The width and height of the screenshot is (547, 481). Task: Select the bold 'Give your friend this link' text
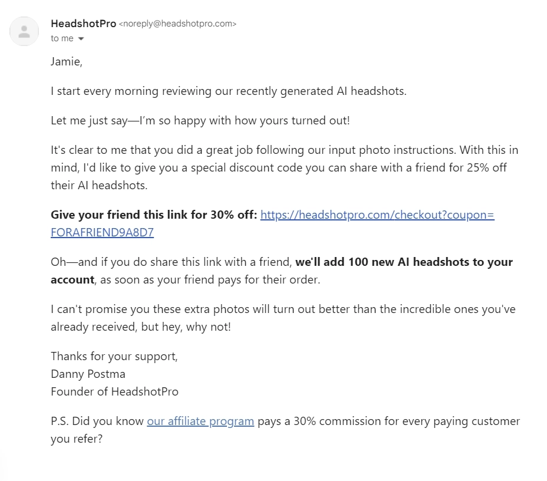pyautogui.click(x=151, y=215)
